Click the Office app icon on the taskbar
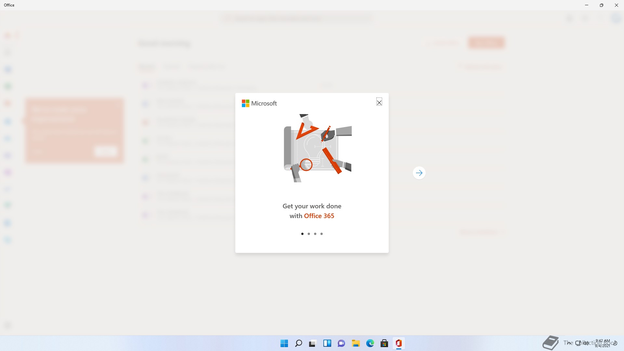Image resolution: width=624 pixels, height=351 pixels. coord(398,343)
